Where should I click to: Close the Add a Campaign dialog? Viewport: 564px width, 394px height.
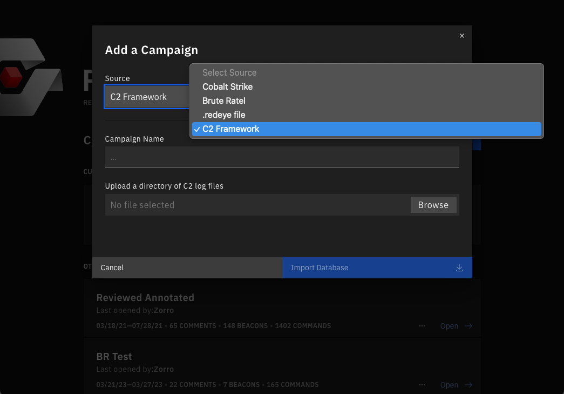pyautogui.click(x=462, y=36)
